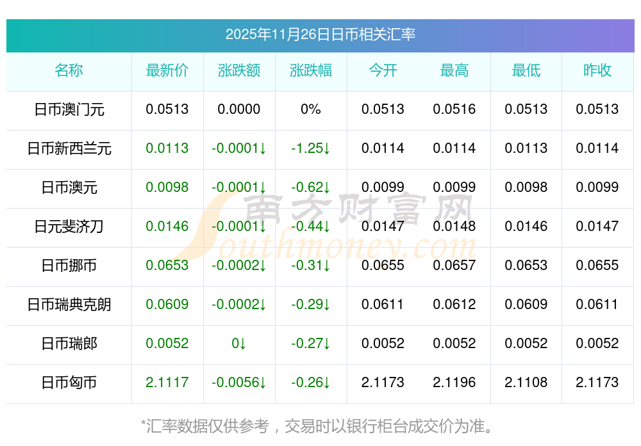Click the 日币瑞典克朗 row label
The width and height of the screenshot is (641, 446).
pos(69,305)
